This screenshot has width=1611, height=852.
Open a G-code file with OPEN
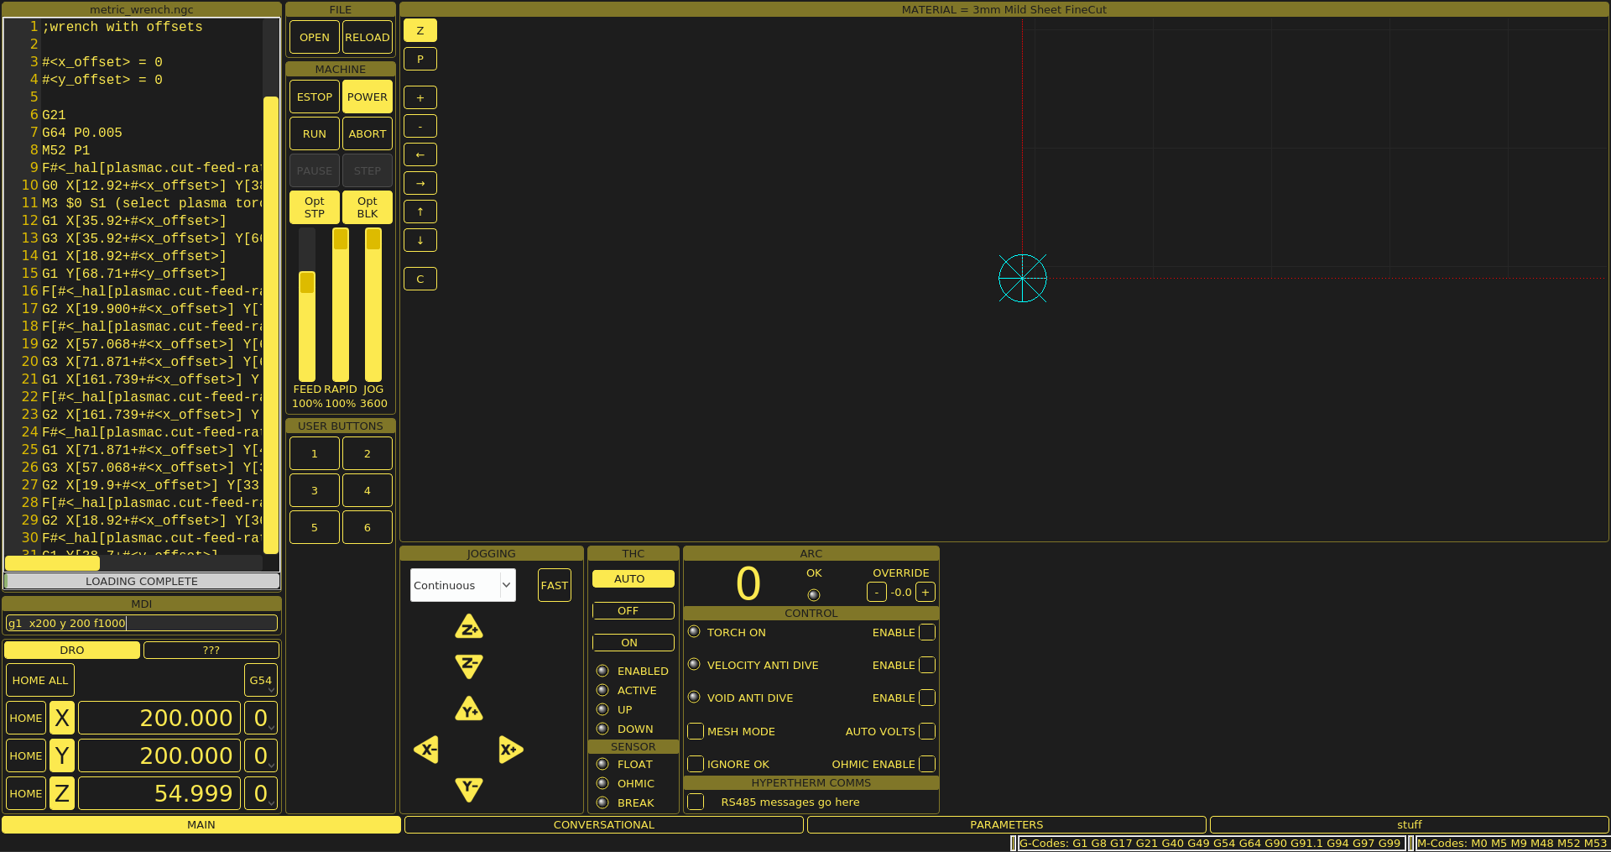315,37
